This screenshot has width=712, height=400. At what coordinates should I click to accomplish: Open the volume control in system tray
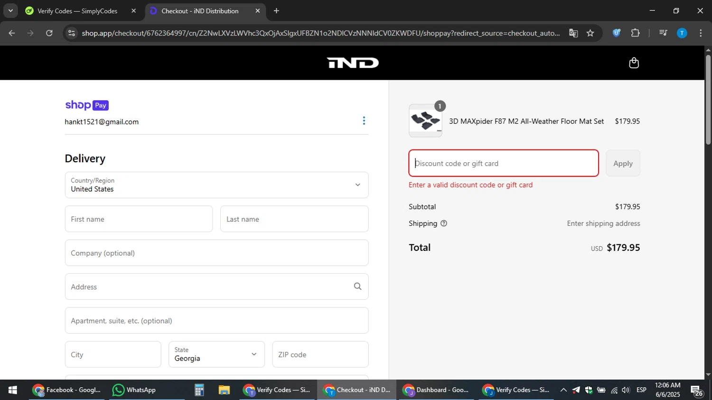point(626,390)
